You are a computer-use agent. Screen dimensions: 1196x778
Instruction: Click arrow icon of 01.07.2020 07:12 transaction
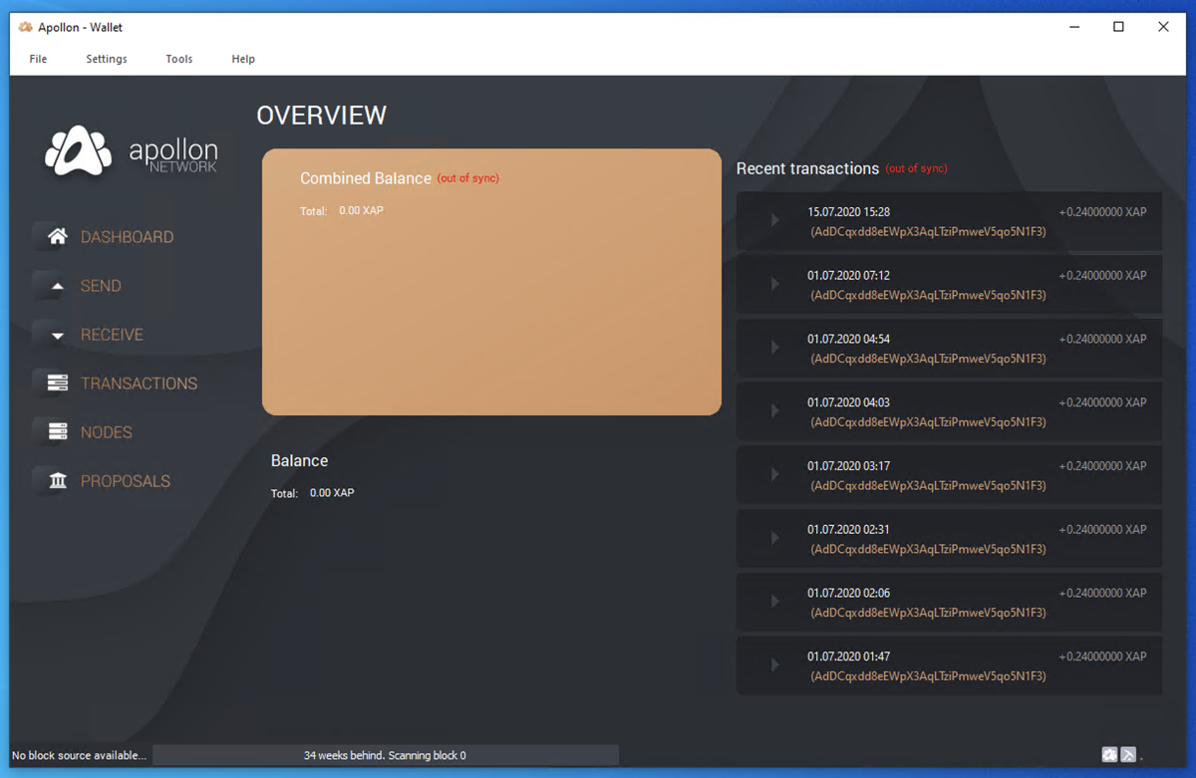pos(775,284)
